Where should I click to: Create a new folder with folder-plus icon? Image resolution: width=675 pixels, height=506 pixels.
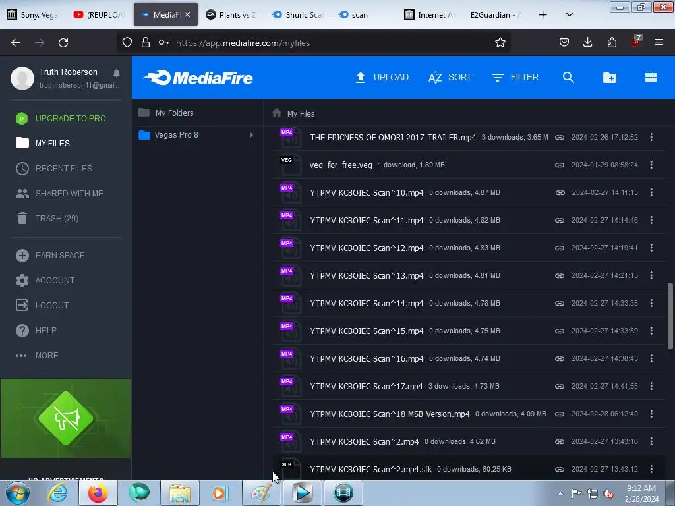click(x=610, y=78)
